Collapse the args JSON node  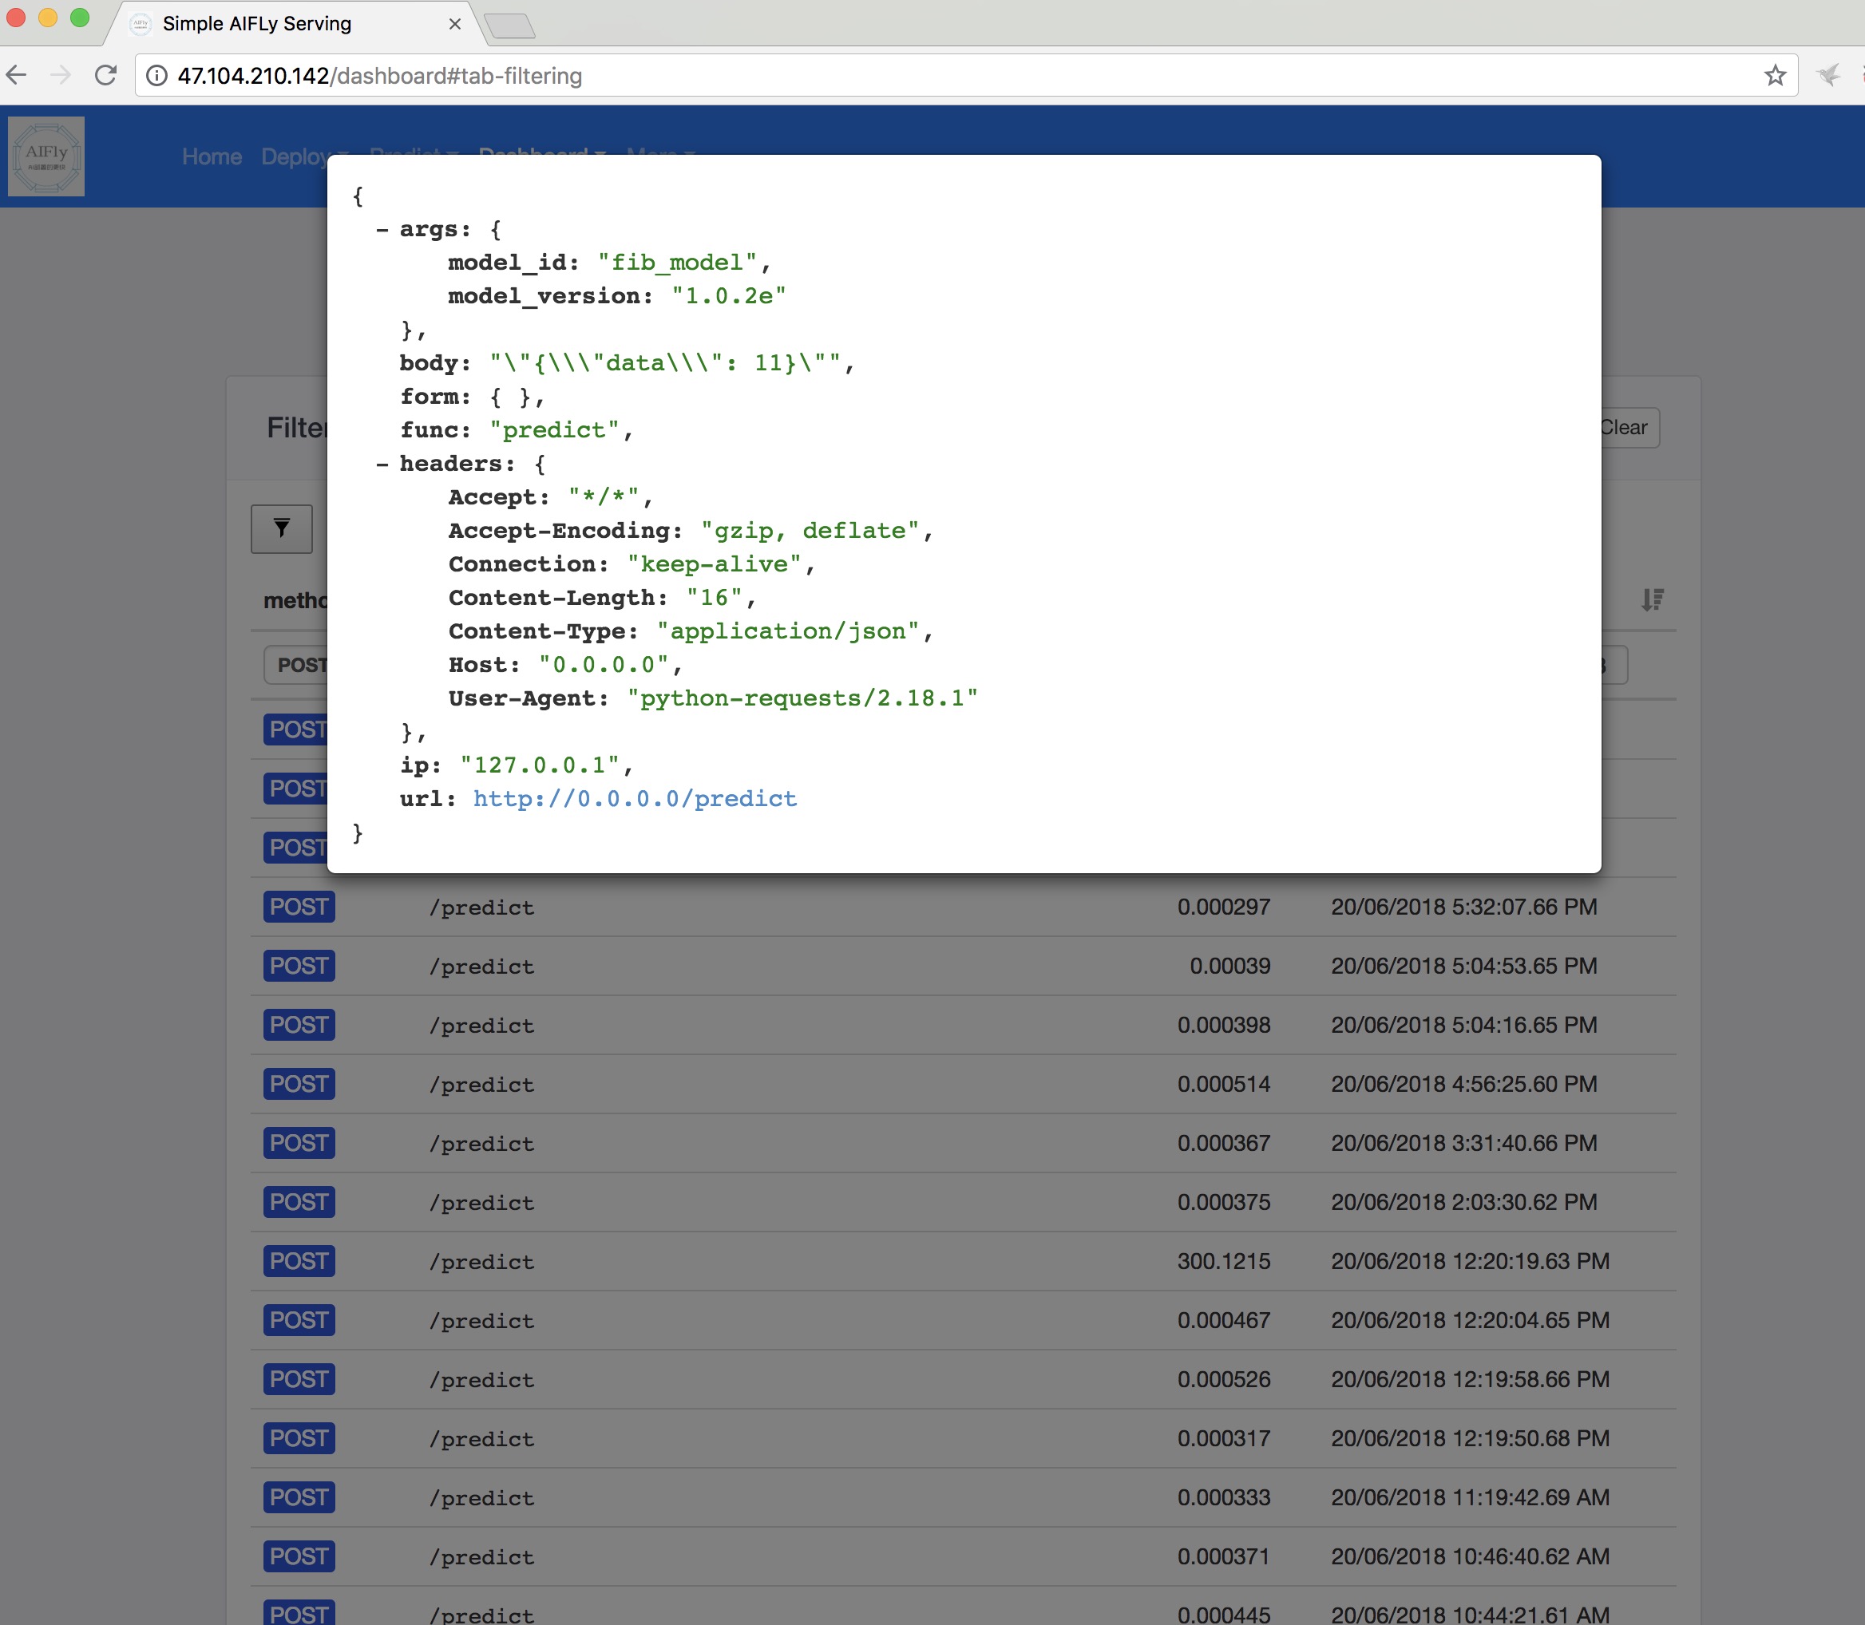[382, 229]
